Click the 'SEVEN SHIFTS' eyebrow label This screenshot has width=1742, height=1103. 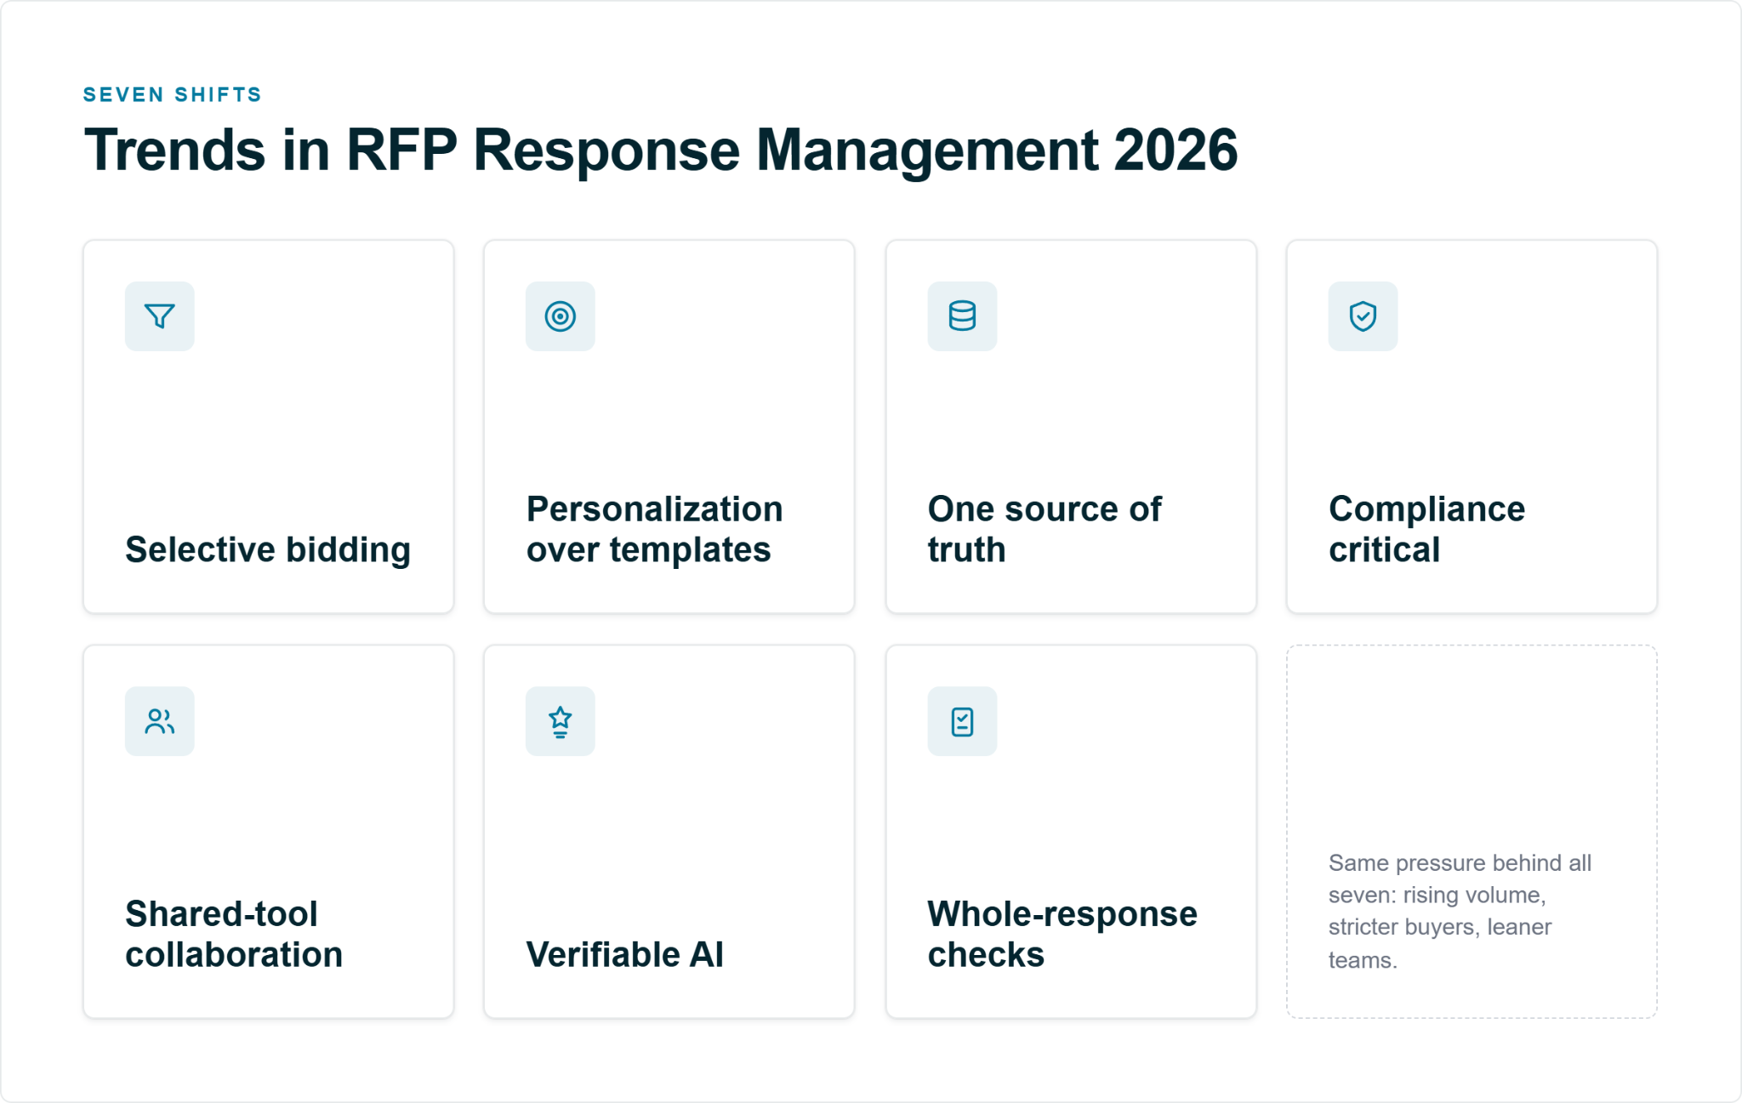[173, 94]
